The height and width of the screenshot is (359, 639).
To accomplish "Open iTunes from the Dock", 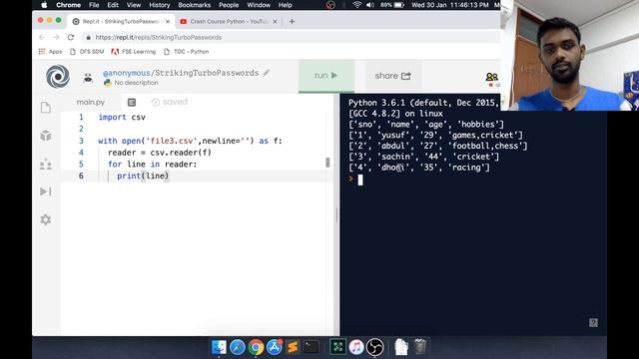I will tap(356, 347).
